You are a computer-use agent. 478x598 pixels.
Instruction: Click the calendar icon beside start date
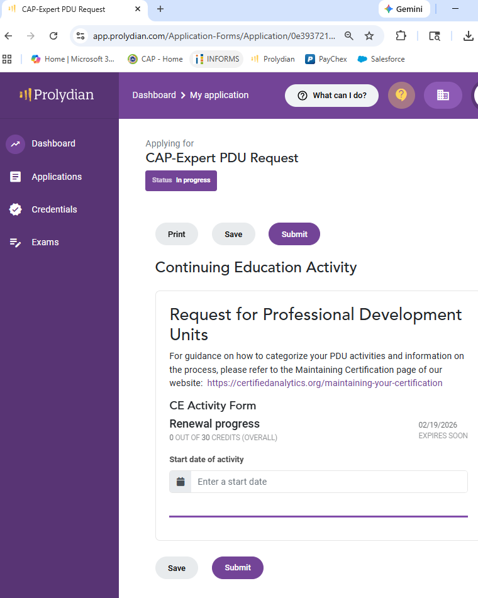pyautogui.click(x=181, y=482)
